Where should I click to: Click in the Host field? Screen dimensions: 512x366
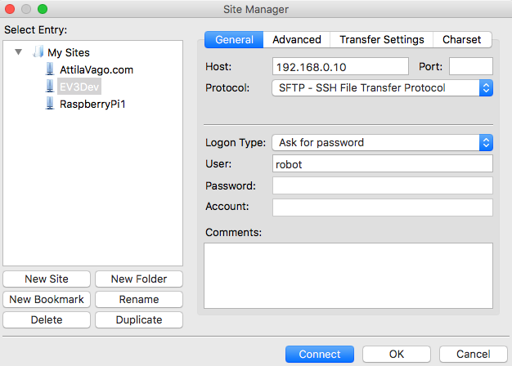(339, 66)
